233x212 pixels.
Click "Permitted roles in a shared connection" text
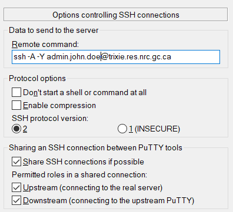coord(79,174)
